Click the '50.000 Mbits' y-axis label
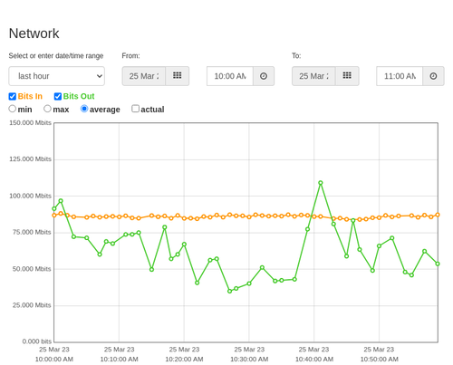This screenshot has width=453, height=365. click(x=32, y=269)
